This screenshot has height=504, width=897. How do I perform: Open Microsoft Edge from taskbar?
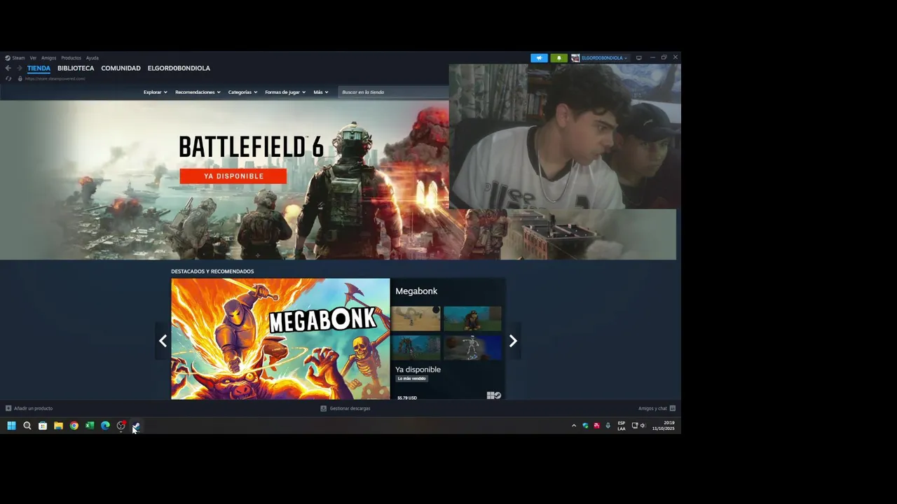coord(105,426)
